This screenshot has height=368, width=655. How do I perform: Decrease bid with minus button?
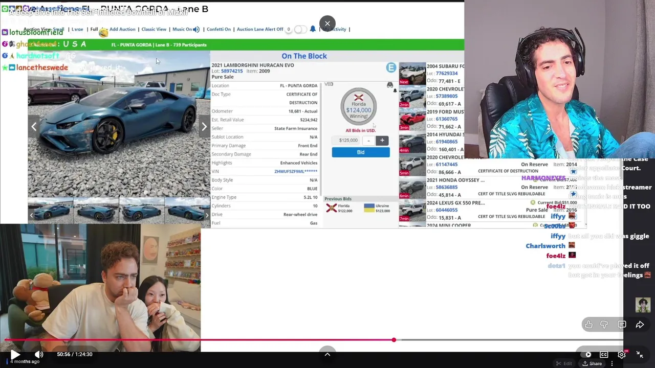(x=368, y=140)
